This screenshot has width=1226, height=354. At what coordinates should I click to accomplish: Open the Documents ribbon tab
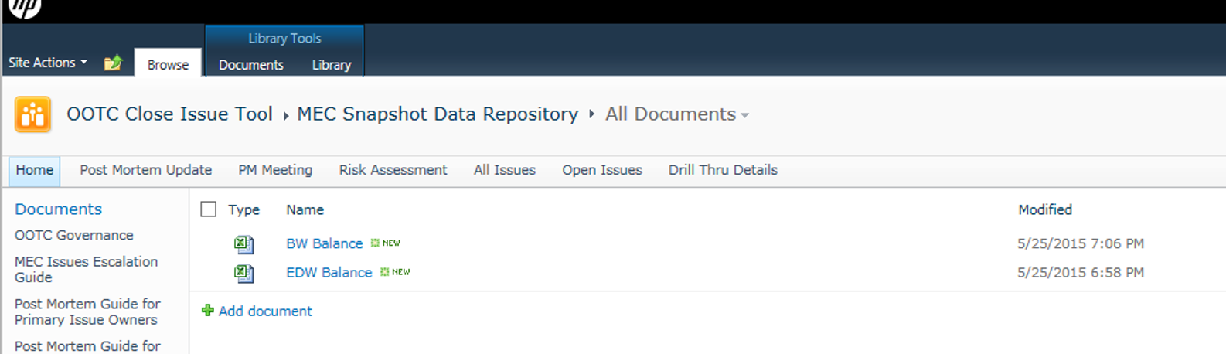250,65
